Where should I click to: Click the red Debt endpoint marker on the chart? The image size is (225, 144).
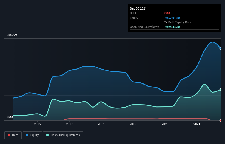[220, 120]
